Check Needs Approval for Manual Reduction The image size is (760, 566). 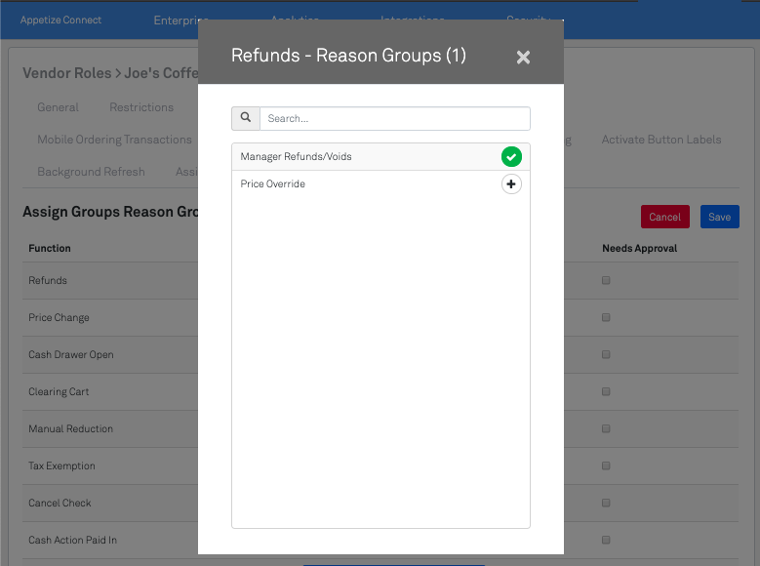[x=606, y=428]
